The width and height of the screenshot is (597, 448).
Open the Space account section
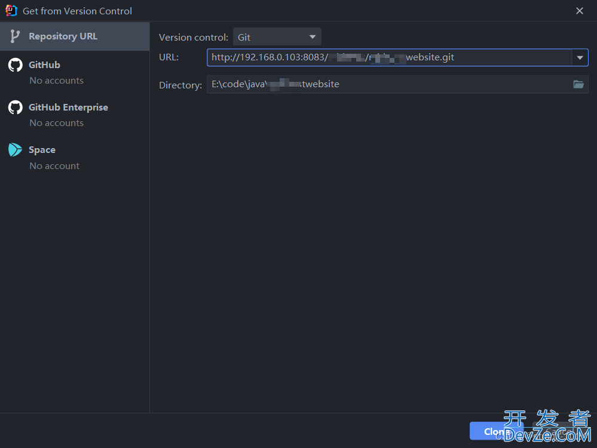[x=42, y=149]
